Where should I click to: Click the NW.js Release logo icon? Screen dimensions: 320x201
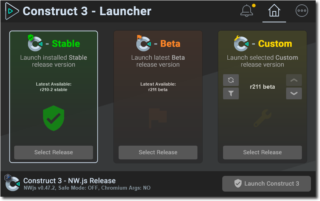coord(12,183)
